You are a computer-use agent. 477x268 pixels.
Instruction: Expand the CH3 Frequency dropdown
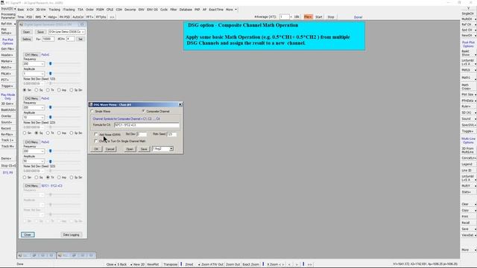(42, 151)
